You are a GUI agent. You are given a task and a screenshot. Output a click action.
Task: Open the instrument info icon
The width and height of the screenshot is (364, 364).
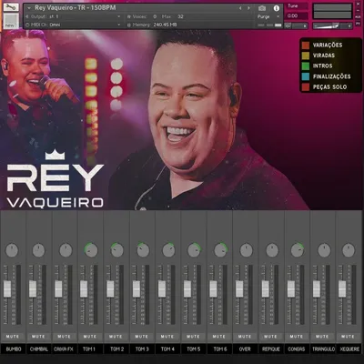pos(277,8)
